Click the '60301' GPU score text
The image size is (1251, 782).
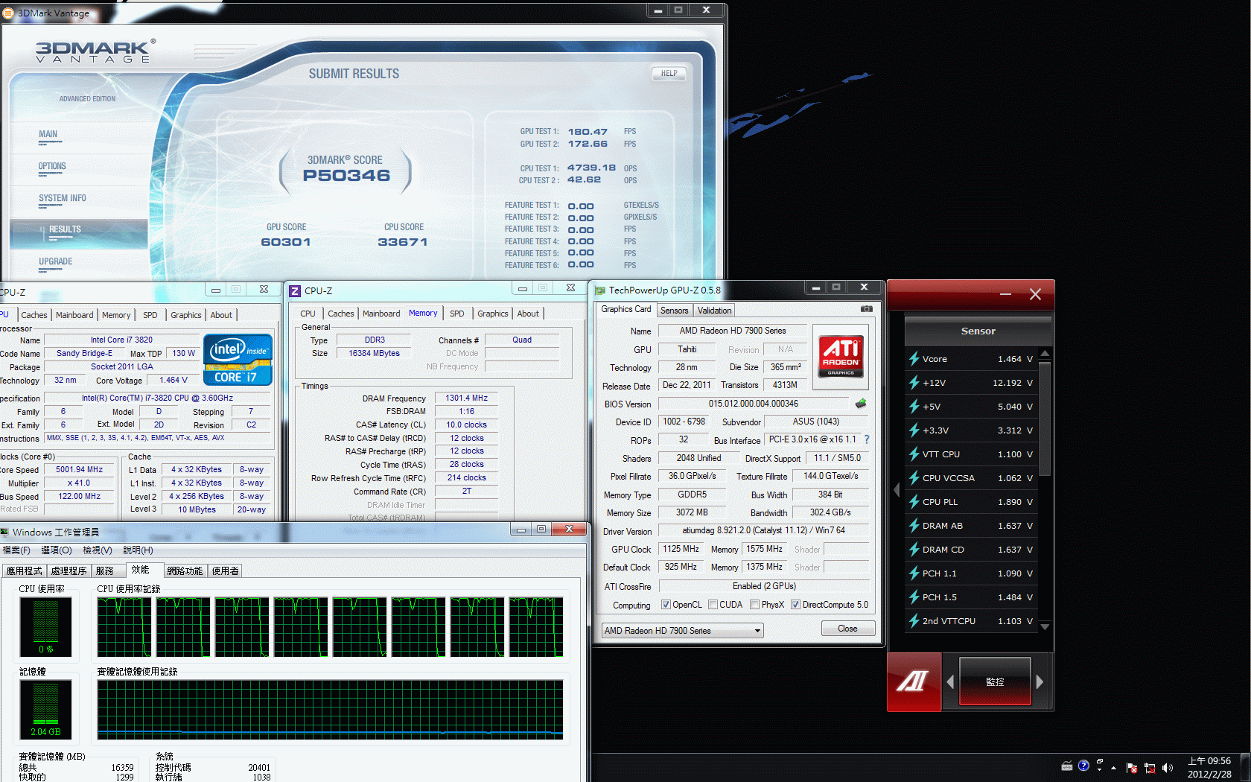click(286, 242)
